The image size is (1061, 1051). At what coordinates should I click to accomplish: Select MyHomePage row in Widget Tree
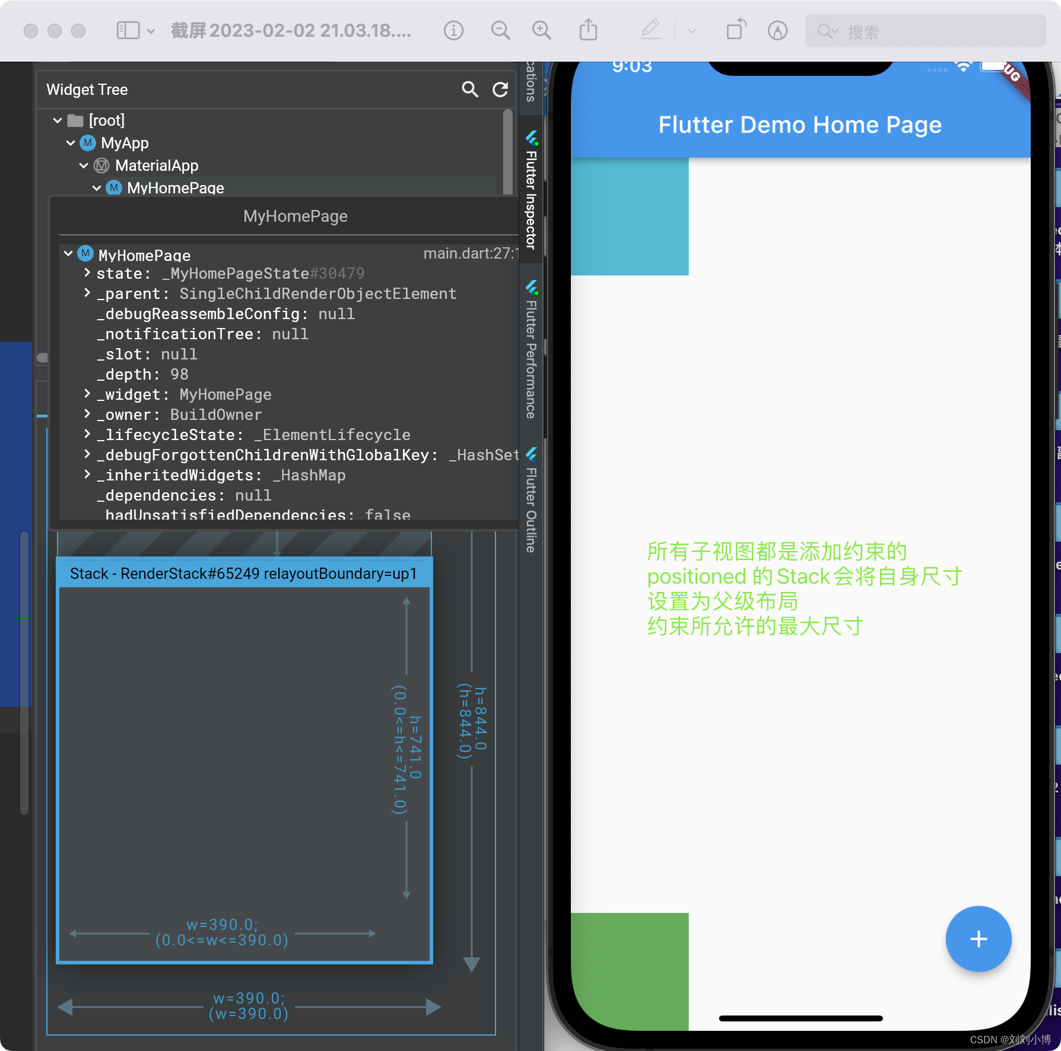click(x=176, y=188)
